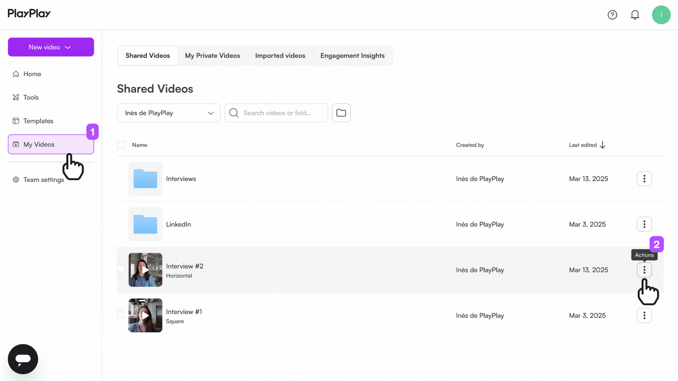Click the Home sidebar icon

click(x=16, y=74)
